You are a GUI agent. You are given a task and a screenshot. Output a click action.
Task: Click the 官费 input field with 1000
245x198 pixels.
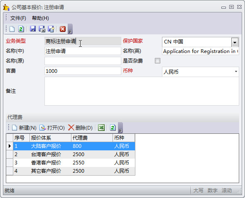click(x=83, y=71)
